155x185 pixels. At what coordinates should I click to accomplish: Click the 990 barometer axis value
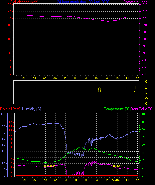tap(144, 53)
